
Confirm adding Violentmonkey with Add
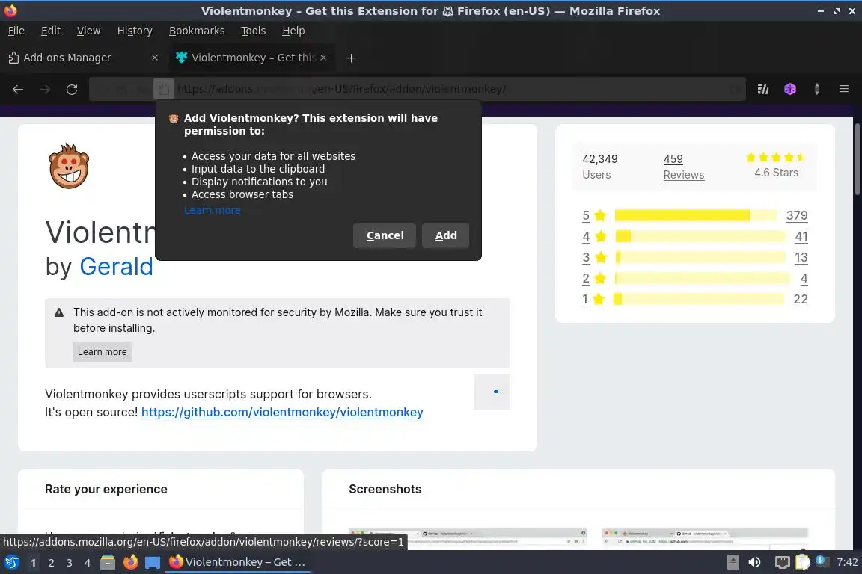pos(446,235)
